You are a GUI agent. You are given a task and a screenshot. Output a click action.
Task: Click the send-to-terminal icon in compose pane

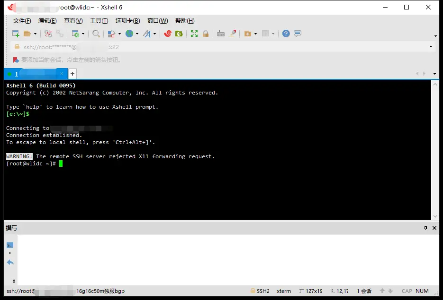coord(10,245)
